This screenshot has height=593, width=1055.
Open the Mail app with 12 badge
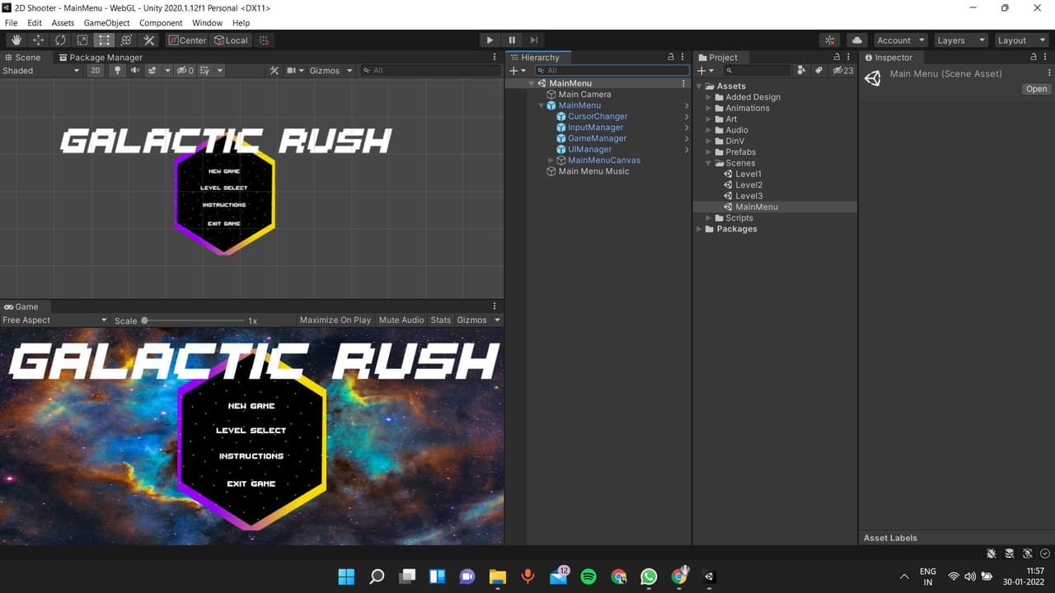pos(559,576)
